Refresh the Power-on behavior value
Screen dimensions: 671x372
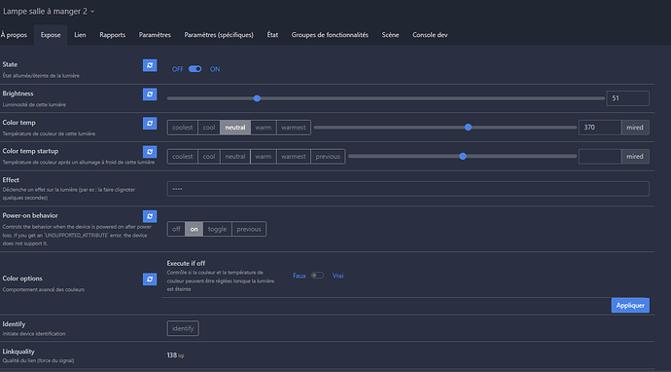(x=150, y=216)
